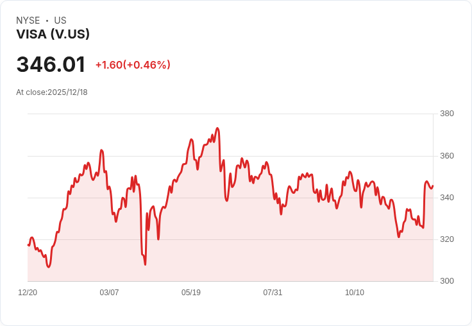
Task: Click the At close date text
Action: click(52, 92)
